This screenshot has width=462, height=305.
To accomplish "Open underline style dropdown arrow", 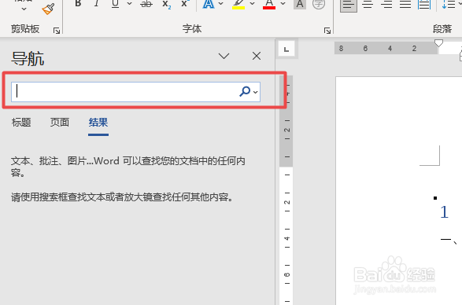I will pyautogui.click(x=129, y=3).
